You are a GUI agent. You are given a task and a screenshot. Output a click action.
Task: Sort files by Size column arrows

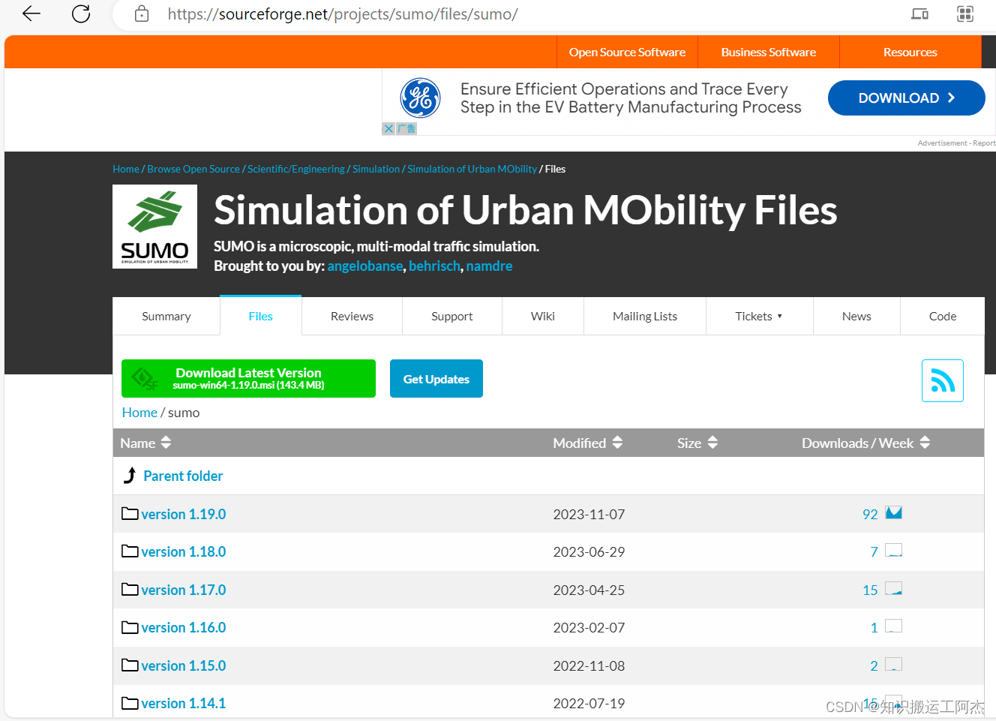[712, 443]
